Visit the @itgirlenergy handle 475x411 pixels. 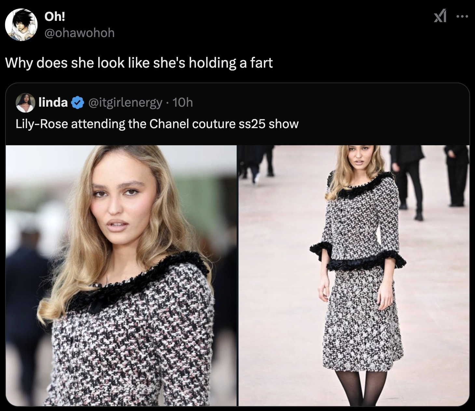tap(125, 102)
